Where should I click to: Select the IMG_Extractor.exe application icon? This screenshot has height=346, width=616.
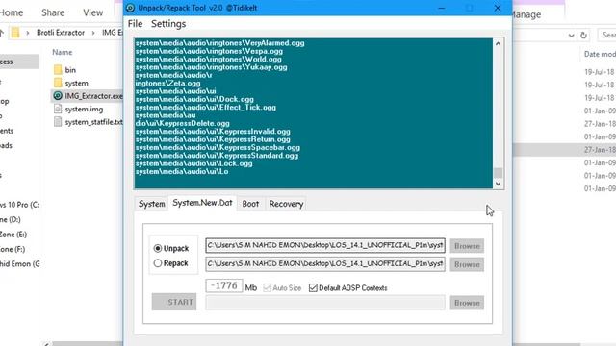(x=58, y=96)
